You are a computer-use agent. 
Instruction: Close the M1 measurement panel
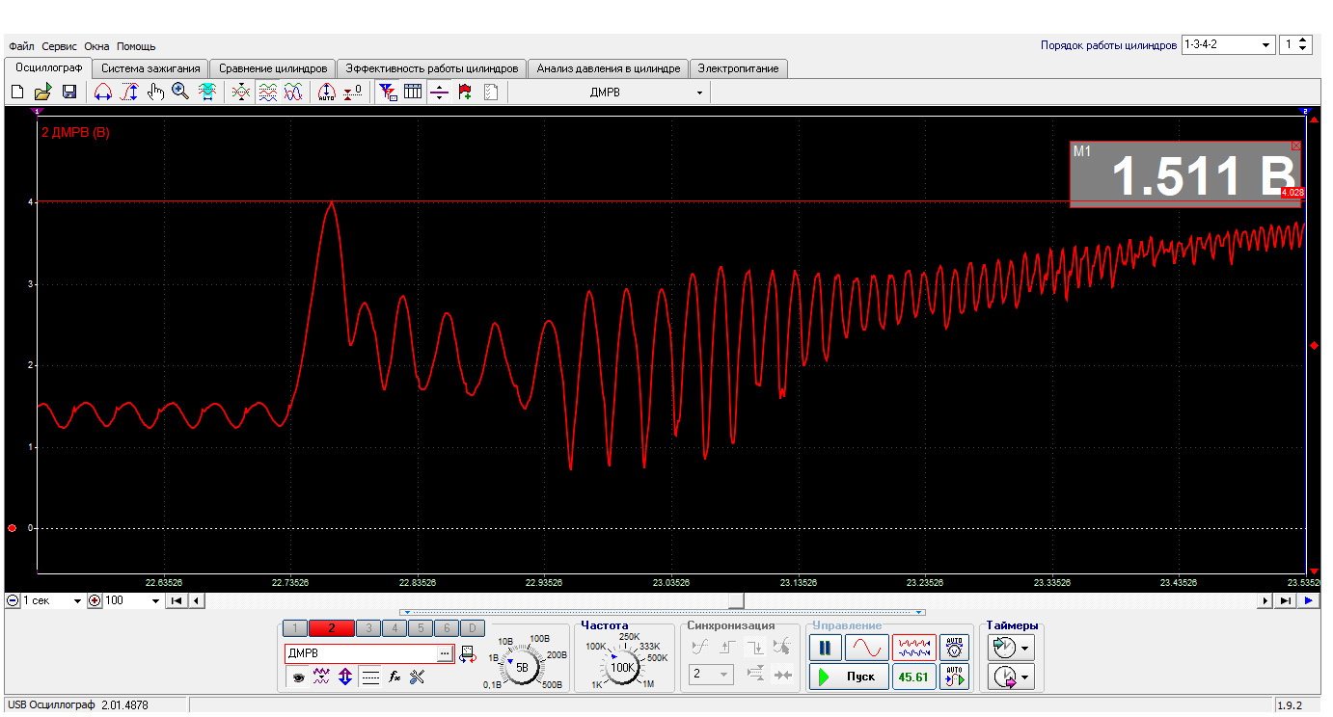coord(1295,146)
